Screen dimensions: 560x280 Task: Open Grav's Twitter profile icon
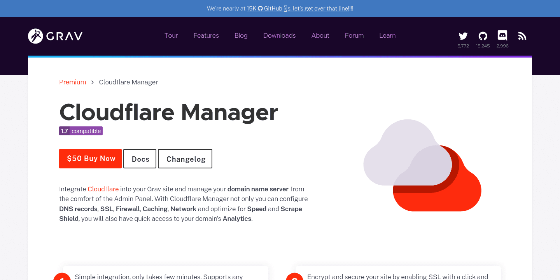463,35
